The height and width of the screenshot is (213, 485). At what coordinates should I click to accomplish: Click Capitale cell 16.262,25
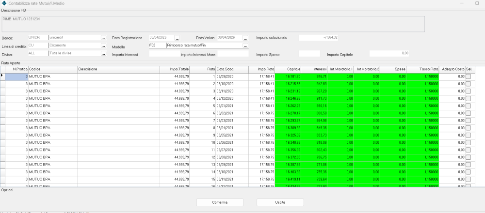(288, 106)
